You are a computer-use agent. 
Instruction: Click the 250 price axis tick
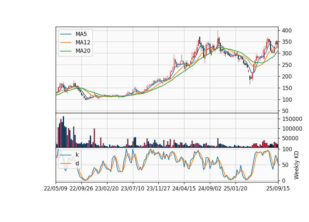point(287,65)
